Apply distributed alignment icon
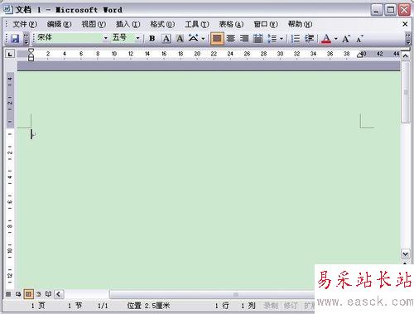Viewport: 414px width, 314px height. [x=258, y=38]
